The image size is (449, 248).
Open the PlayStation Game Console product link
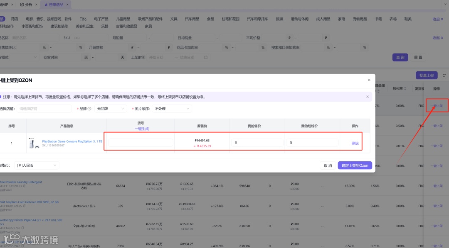(72, 141)
